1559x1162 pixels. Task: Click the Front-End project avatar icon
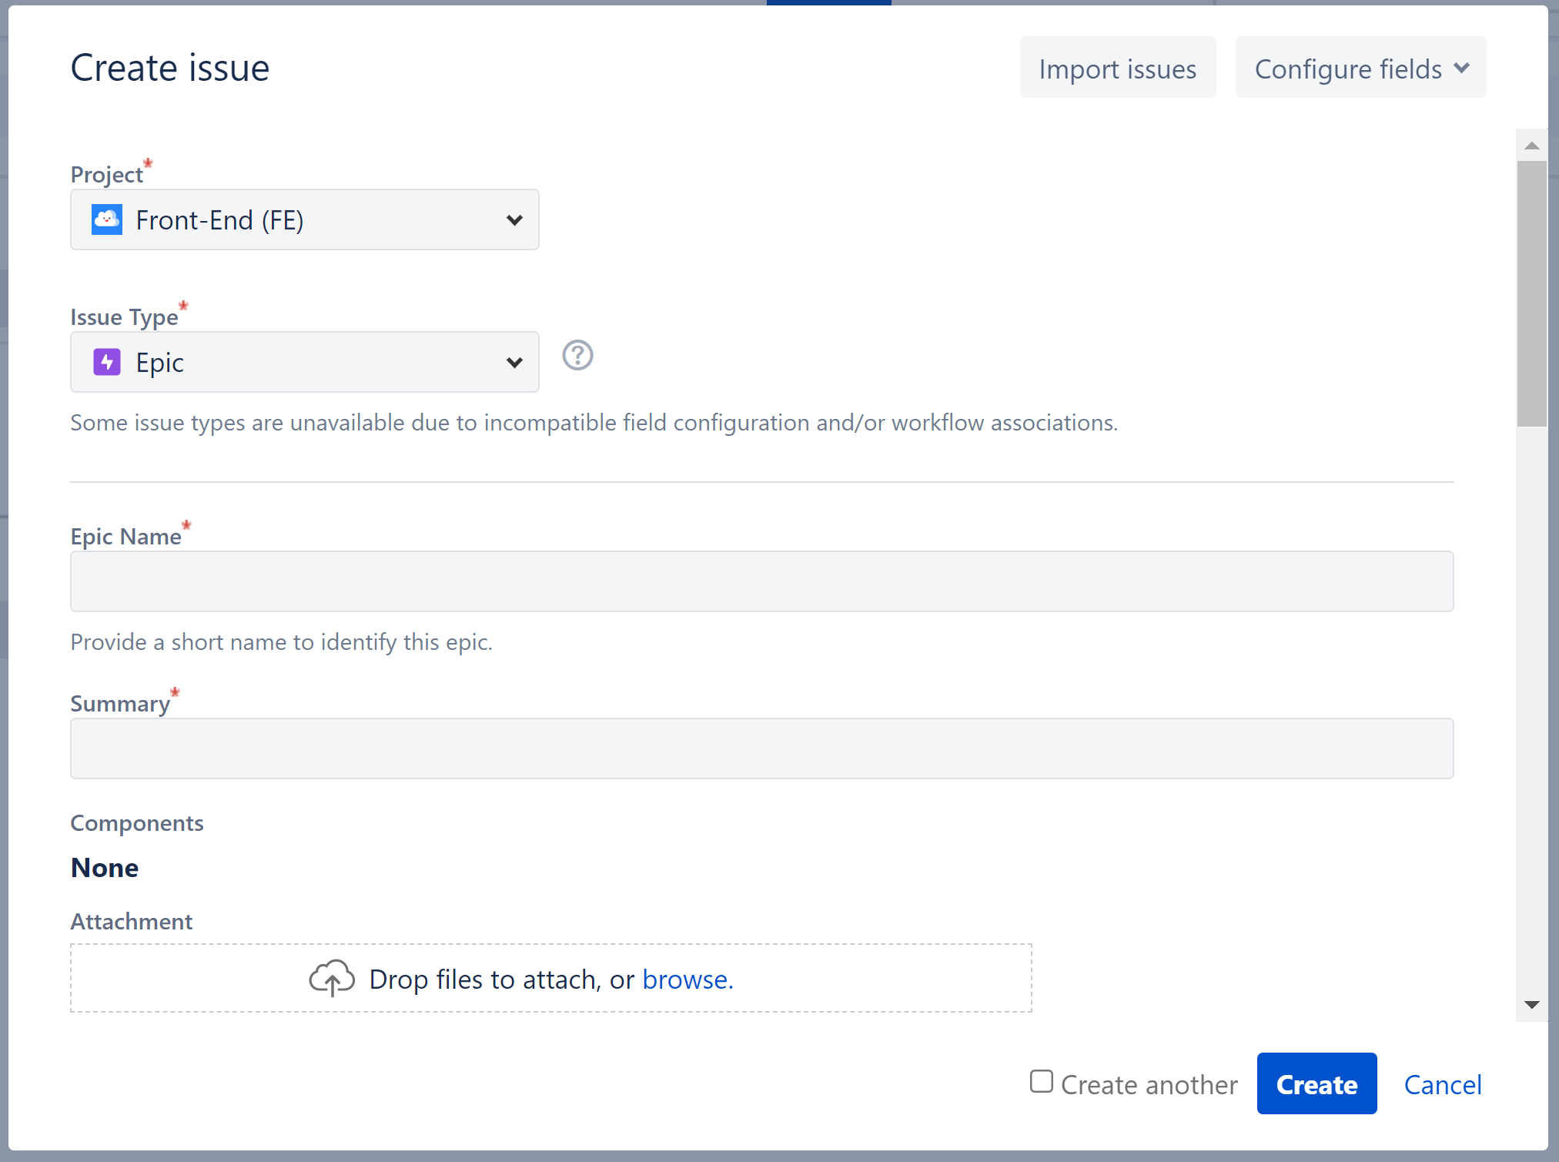click(x=109, y=219)
